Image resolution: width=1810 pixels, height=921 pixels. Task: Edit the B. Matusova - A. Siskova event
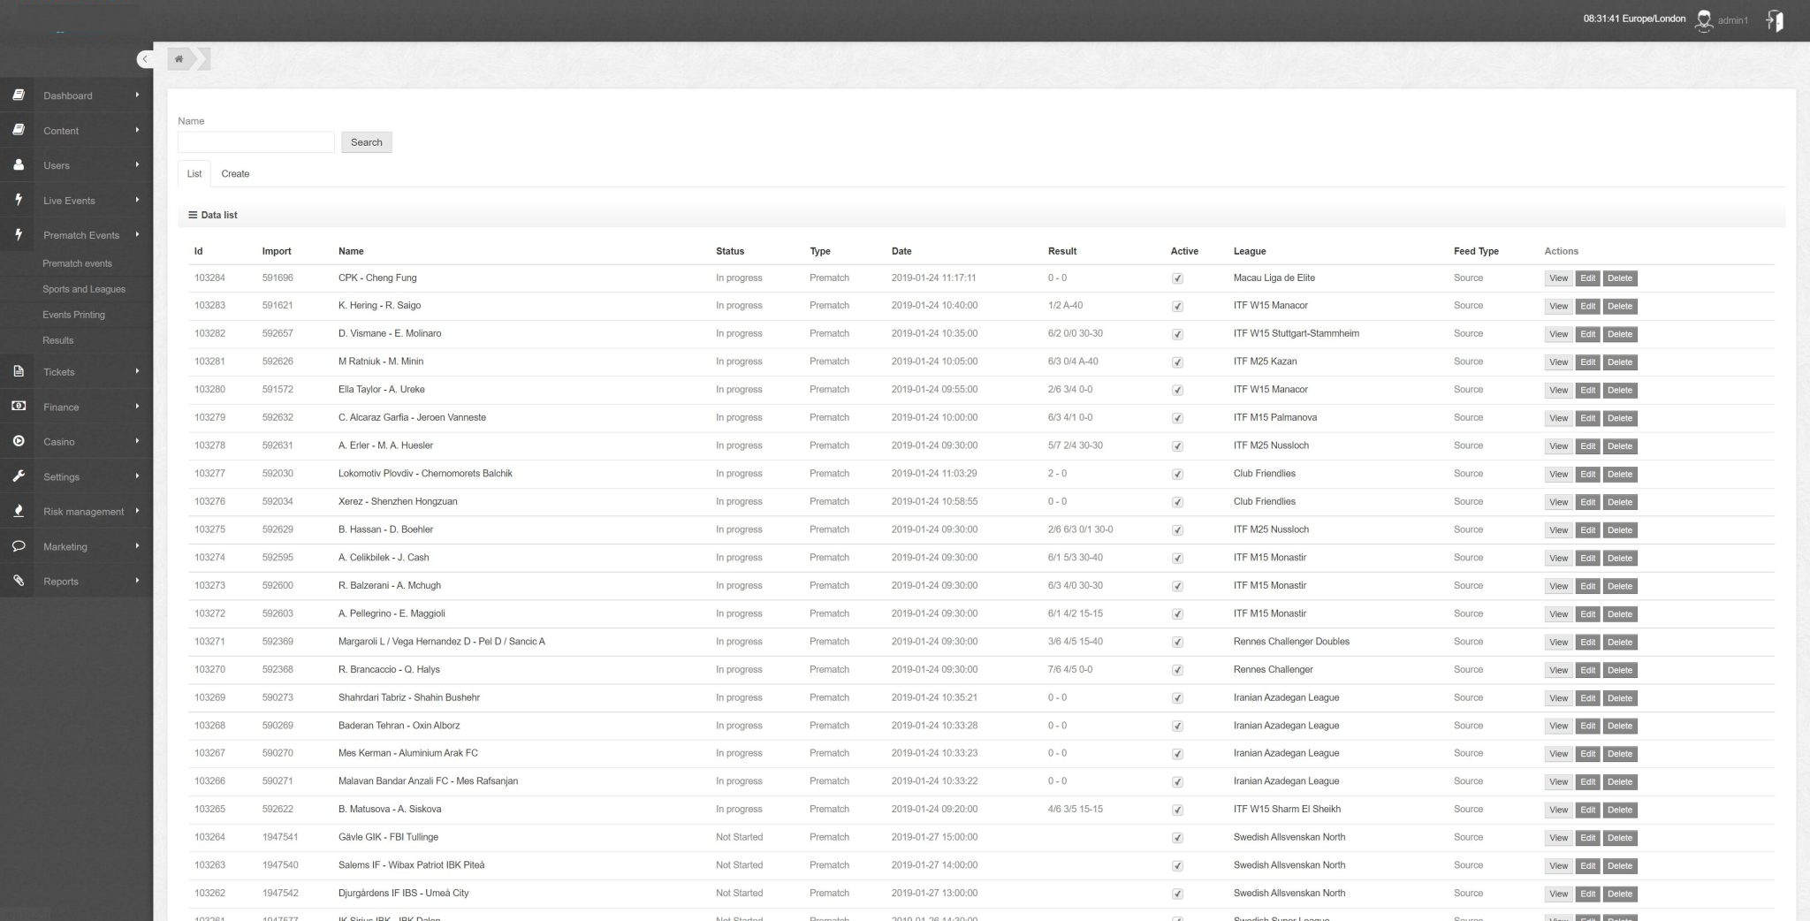pos(1587,810)
